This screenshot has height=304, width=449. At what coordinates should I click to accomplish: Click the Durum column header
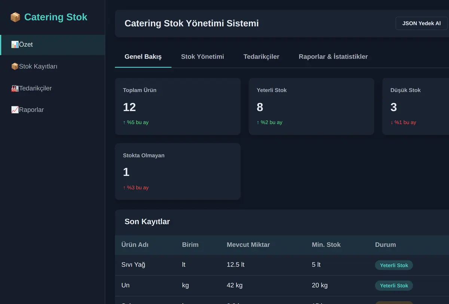coord(385,245)
